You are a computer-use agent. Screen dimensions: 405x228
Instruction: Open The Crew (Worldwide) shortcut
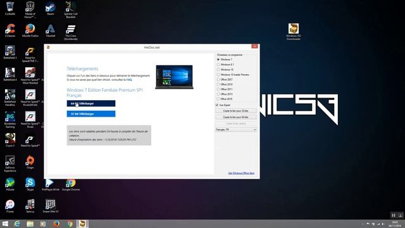coord(70,32)
